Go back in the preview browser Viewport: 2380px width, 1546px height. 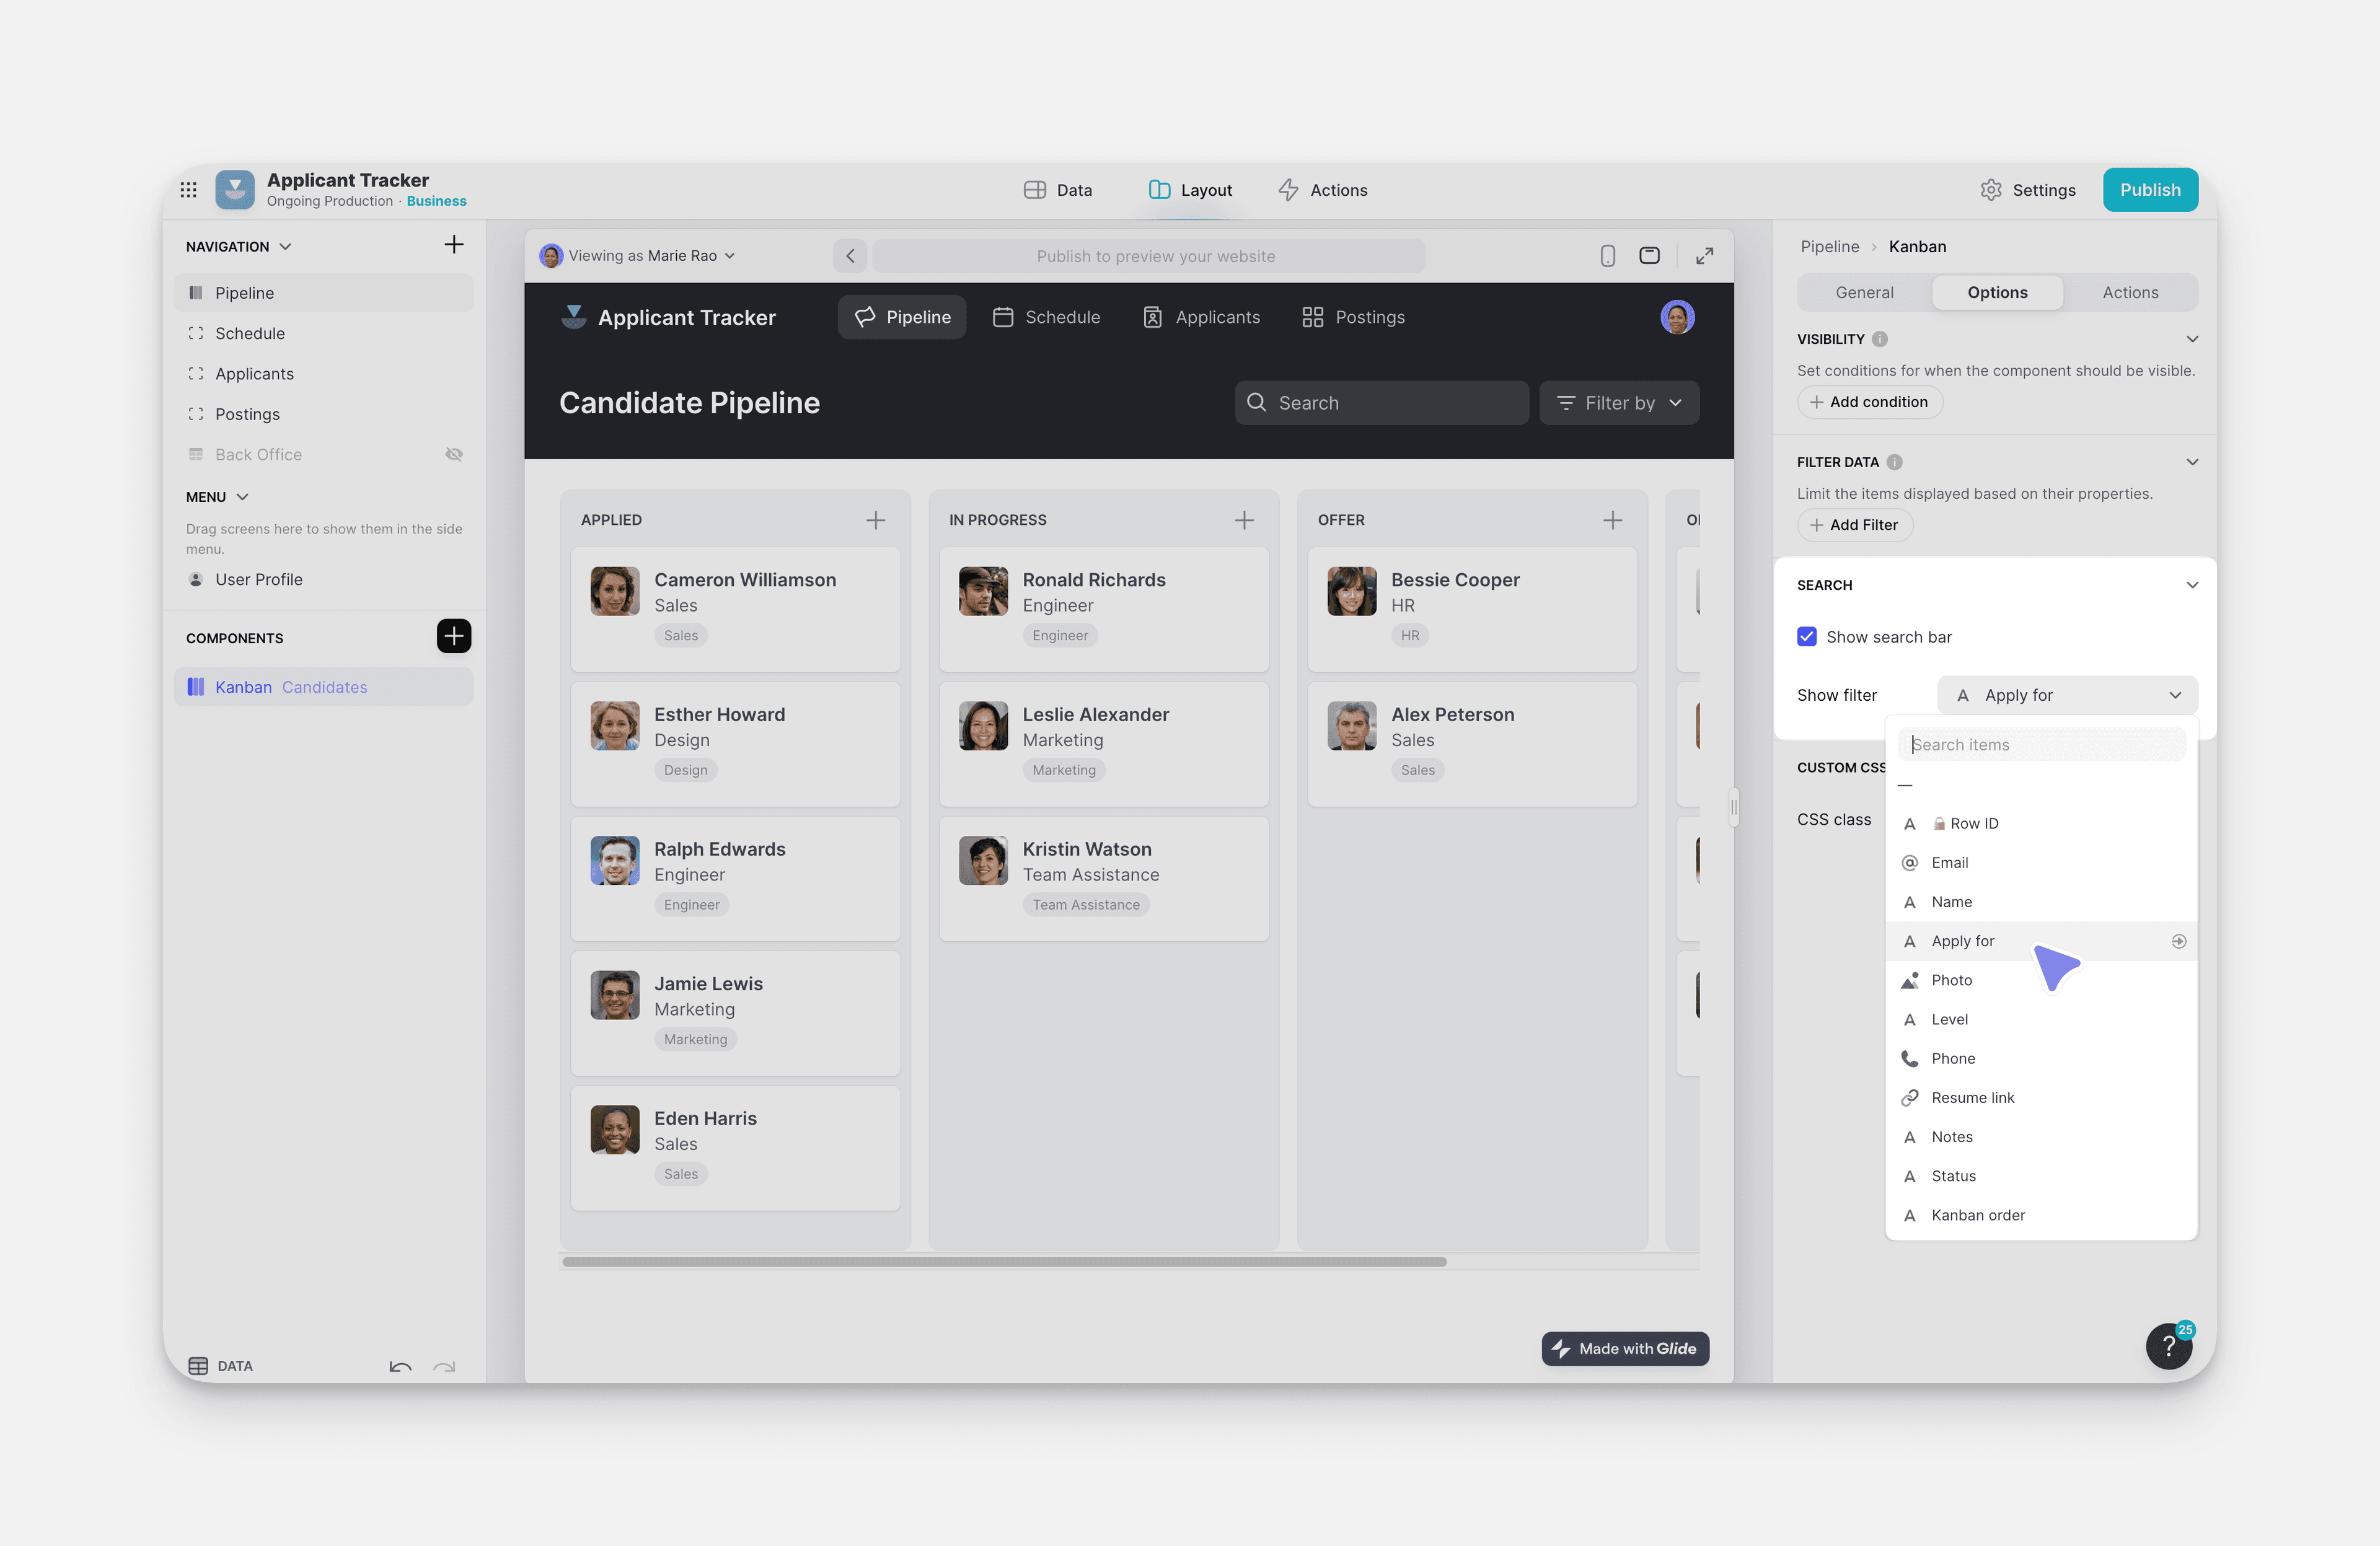pyautogui.click(x=850, y=256)
